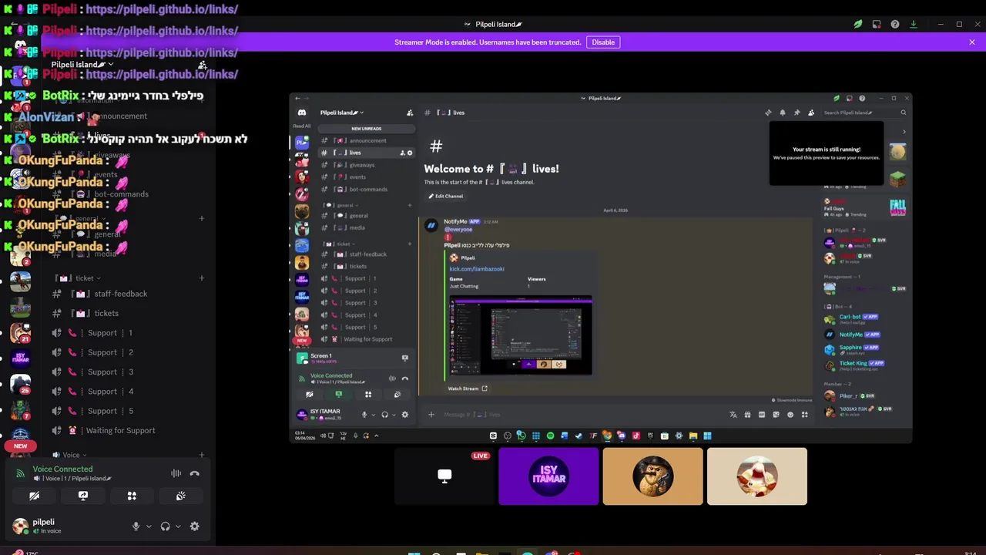Screen dimensions: 986x555
Task: Toggle screen share in the voice panel
Action: (83, 496)
